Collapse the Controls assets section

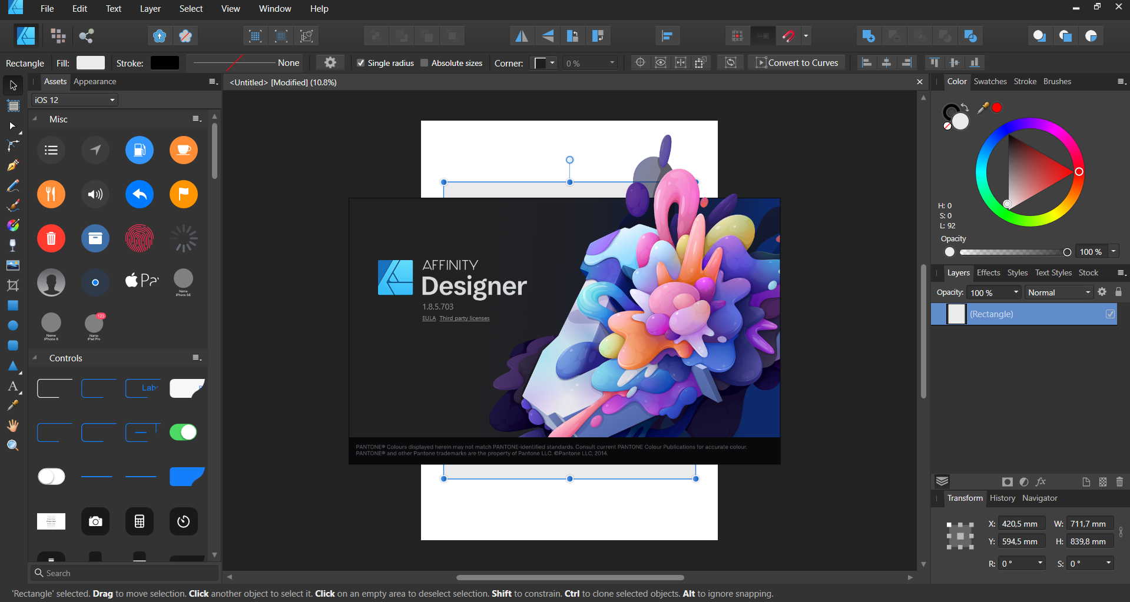point(35,358)
